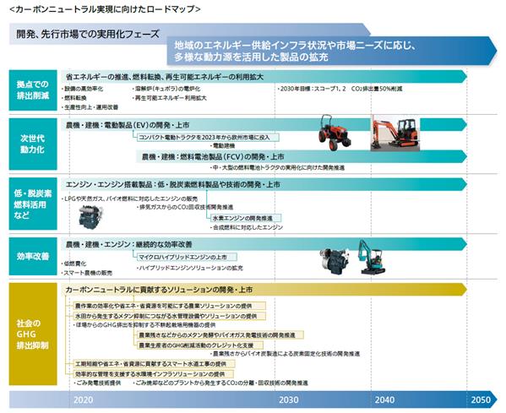Click the 合成燃料に対応したエンジン bullet
506x413 pixels.
[247, 227]
